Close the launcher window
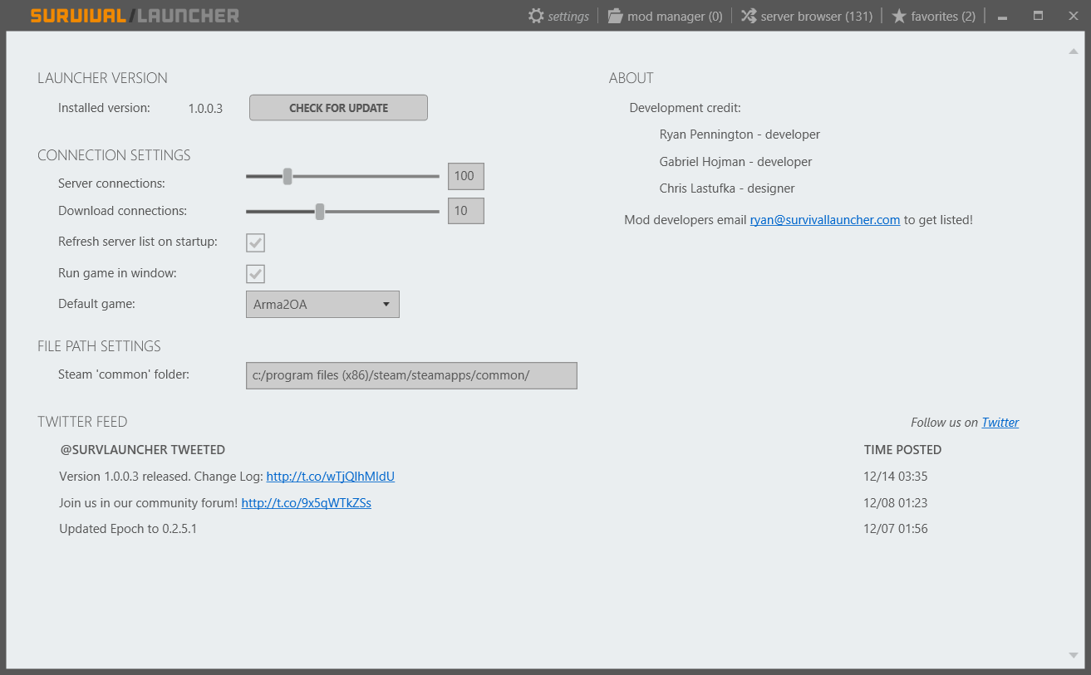The height and width of the screenshot is (675, 1091). pyautogui.click(x=1073, y=16)
